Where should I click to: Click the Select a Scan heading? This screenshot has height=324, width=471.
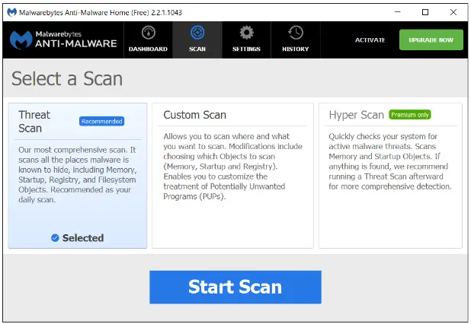[x=67, y=79]
